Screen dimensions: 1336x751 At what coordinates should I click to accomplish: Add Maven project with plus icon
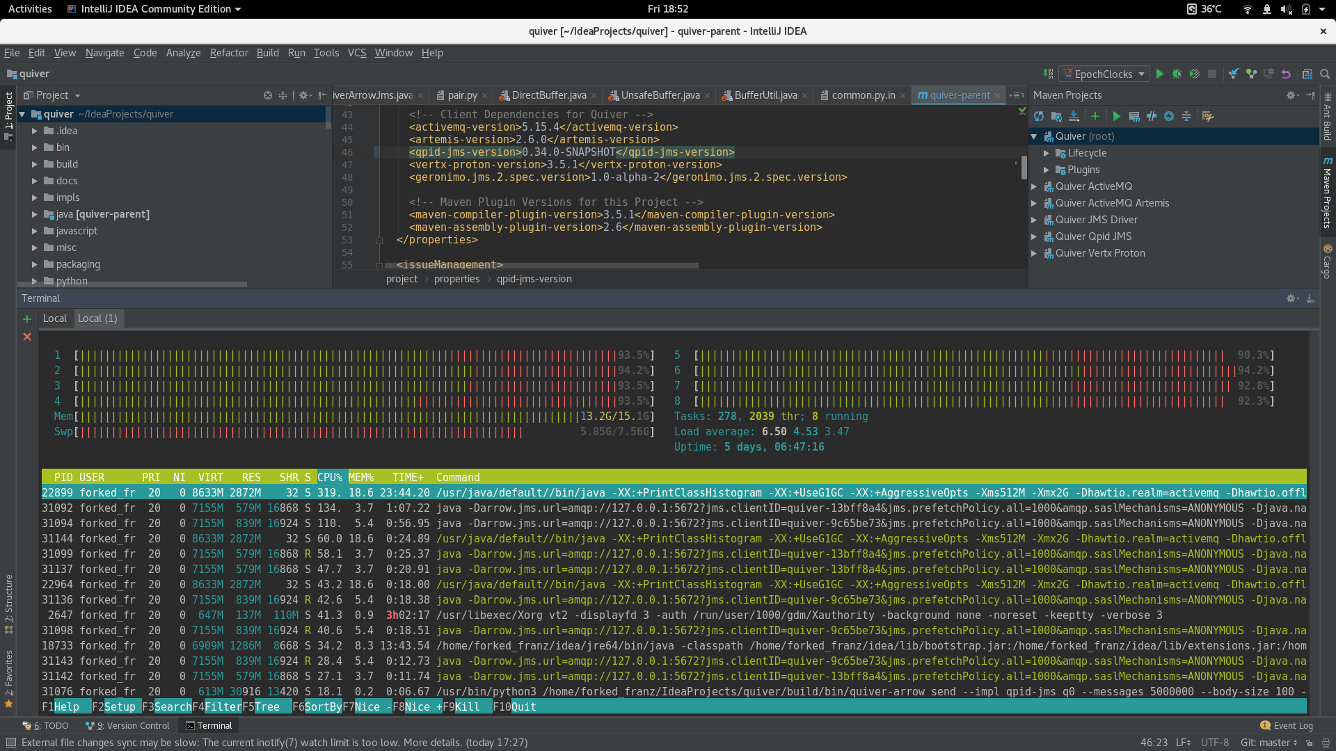point(1095,116)
